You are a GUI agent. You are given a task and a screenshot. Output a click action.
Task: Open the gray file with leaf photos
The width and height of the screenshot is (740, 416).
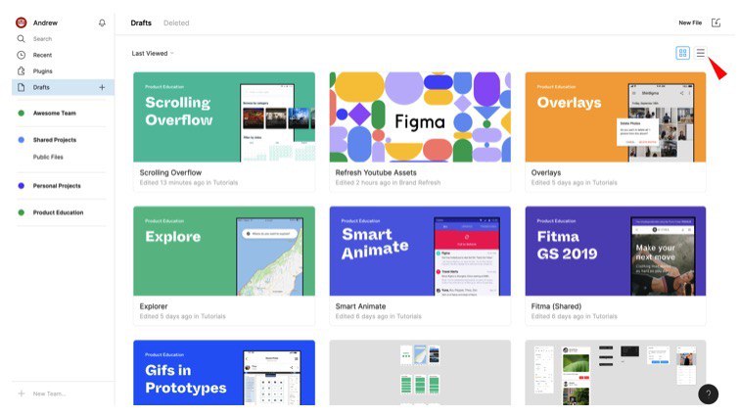[x=616, y=373]
